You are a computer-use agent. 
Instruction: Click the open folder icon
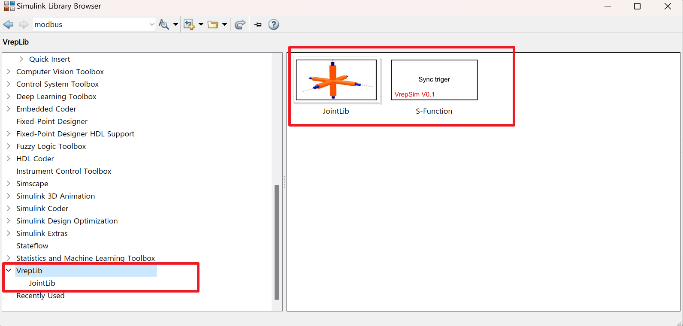(x=213, y=24)
